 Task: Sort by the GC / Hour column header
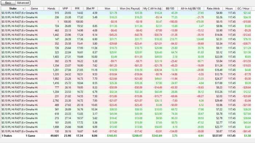(243, 8)
